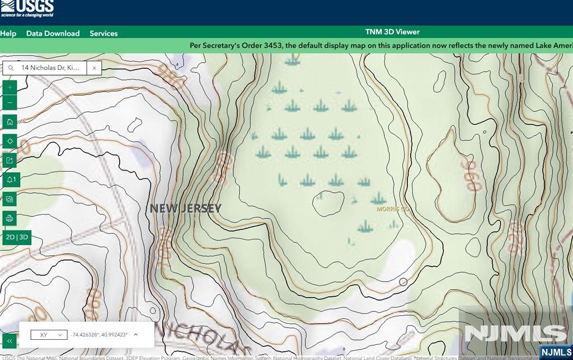Screen dimensions: 573x360
Task: Click the NJMLS badge in the corner
Action: (556, 352)
